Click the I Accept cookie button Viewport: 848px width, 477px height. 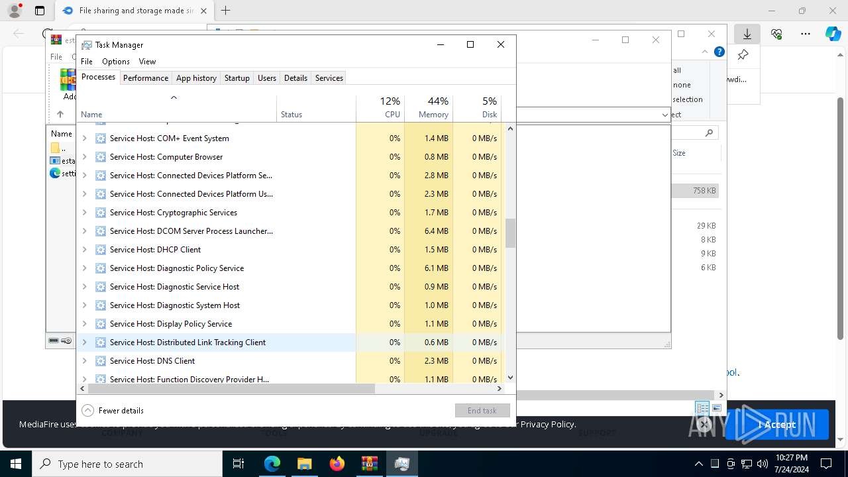coord(776,425)
